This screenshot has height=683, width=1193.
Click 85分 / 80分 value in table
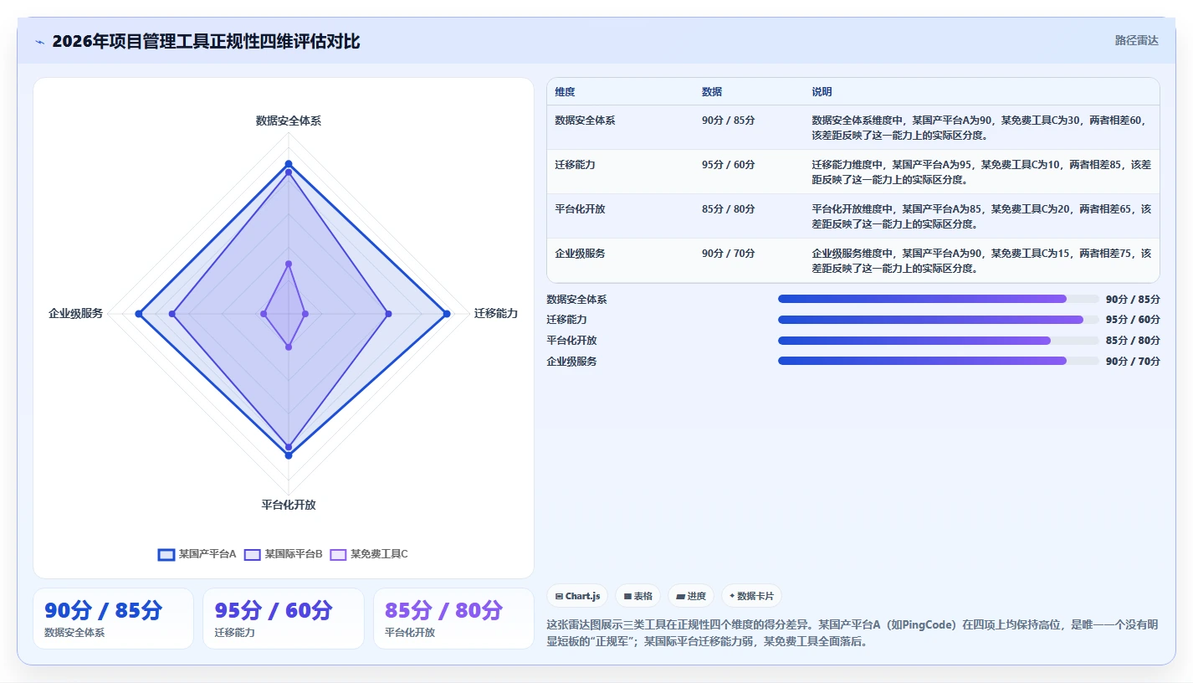click(729, 209)
